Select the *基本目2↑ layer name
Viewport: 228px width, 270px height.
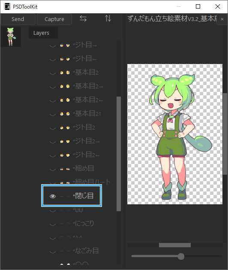click(x=87, y=113)
